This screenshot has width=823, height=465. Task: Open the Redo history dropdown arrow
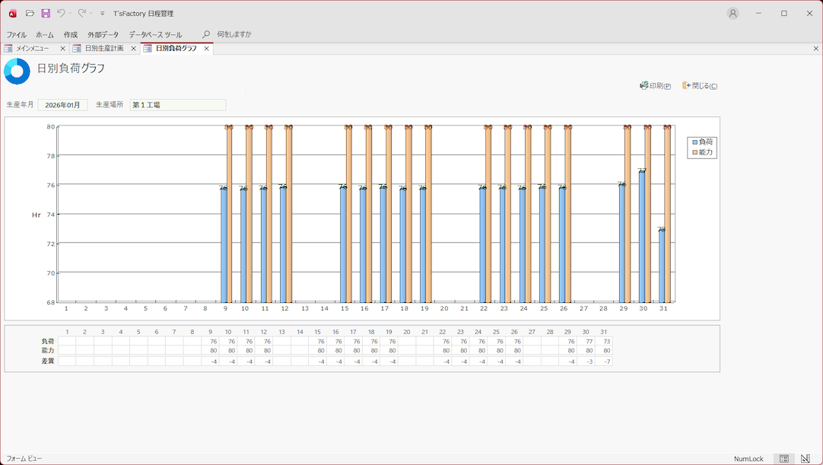[x=91, y=14]
